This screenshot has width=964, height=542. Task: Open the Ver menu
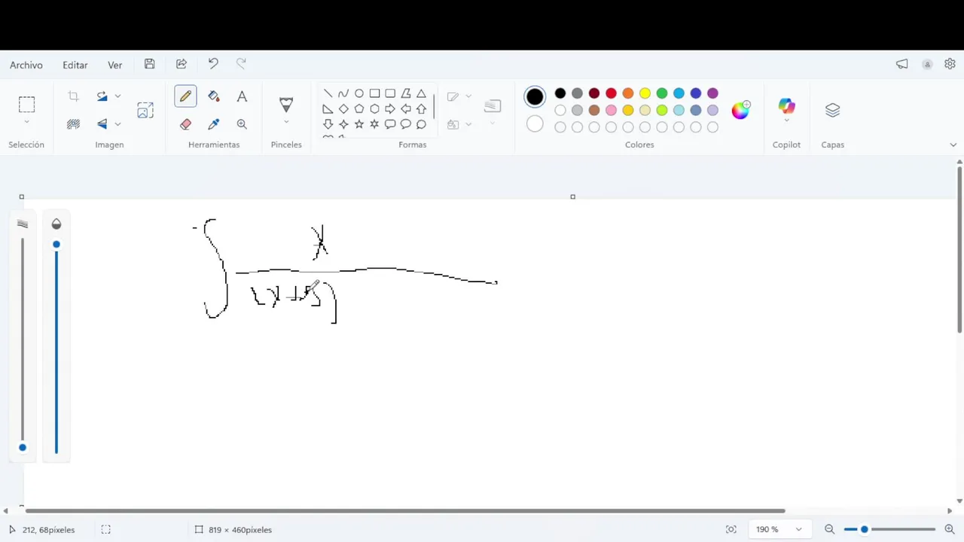[x=114, y=65]
